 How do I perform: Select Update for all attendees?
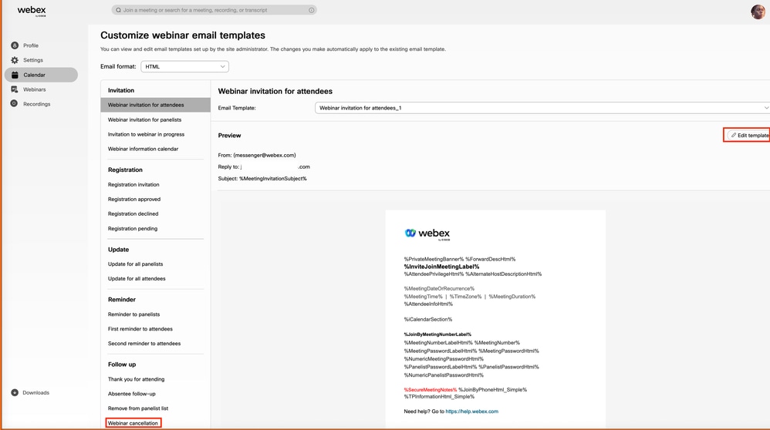(x=137, y=278)
